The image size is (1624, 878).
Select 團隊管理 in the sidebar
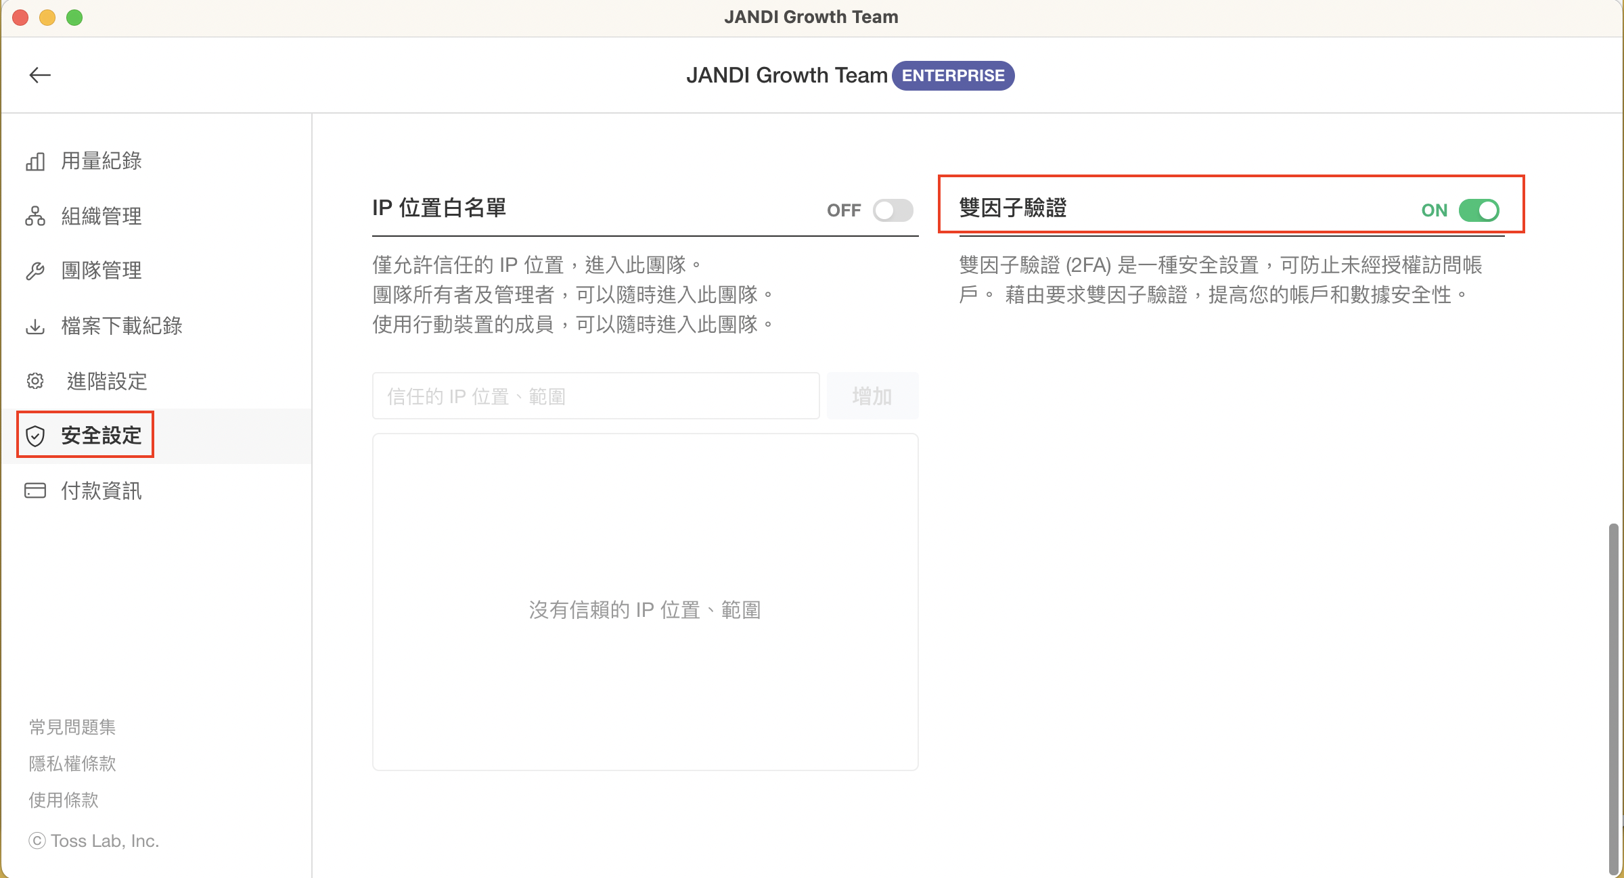coord(101,271)
